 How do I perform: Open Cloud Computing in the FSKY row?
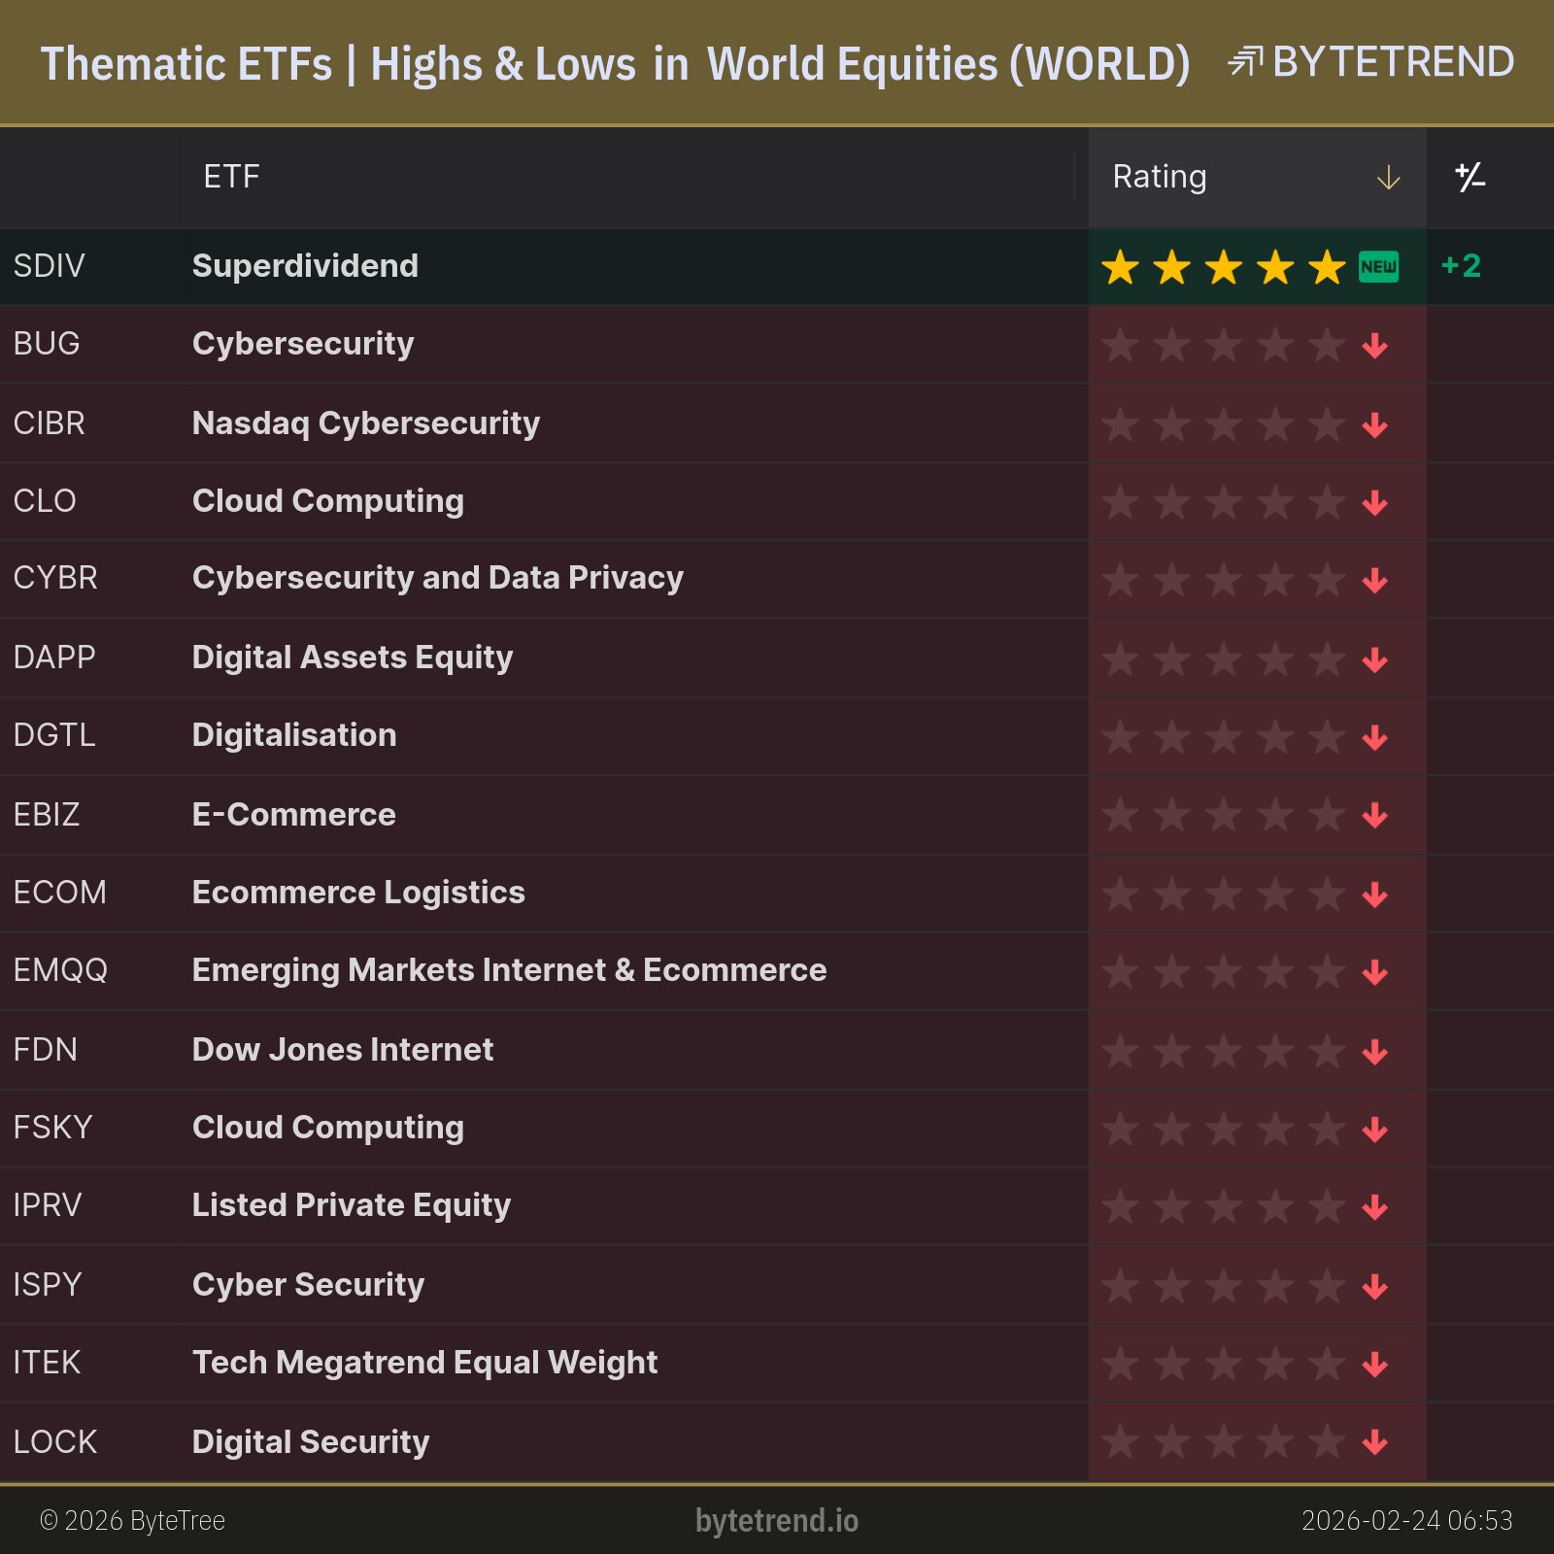coord(328,1128)
